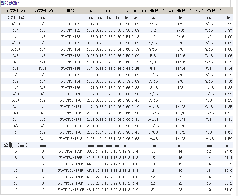Click model cell RU-TF12-TF8
Screen dimensions: 238x196
[71, 120]
